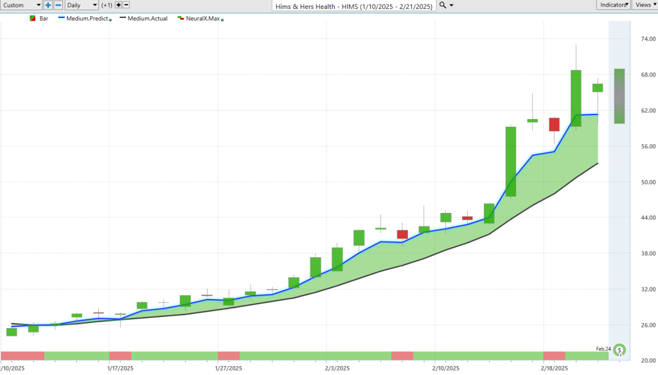Click the black minus forecast-shift button
Screen dimensions: 658x375
[127, 5]
